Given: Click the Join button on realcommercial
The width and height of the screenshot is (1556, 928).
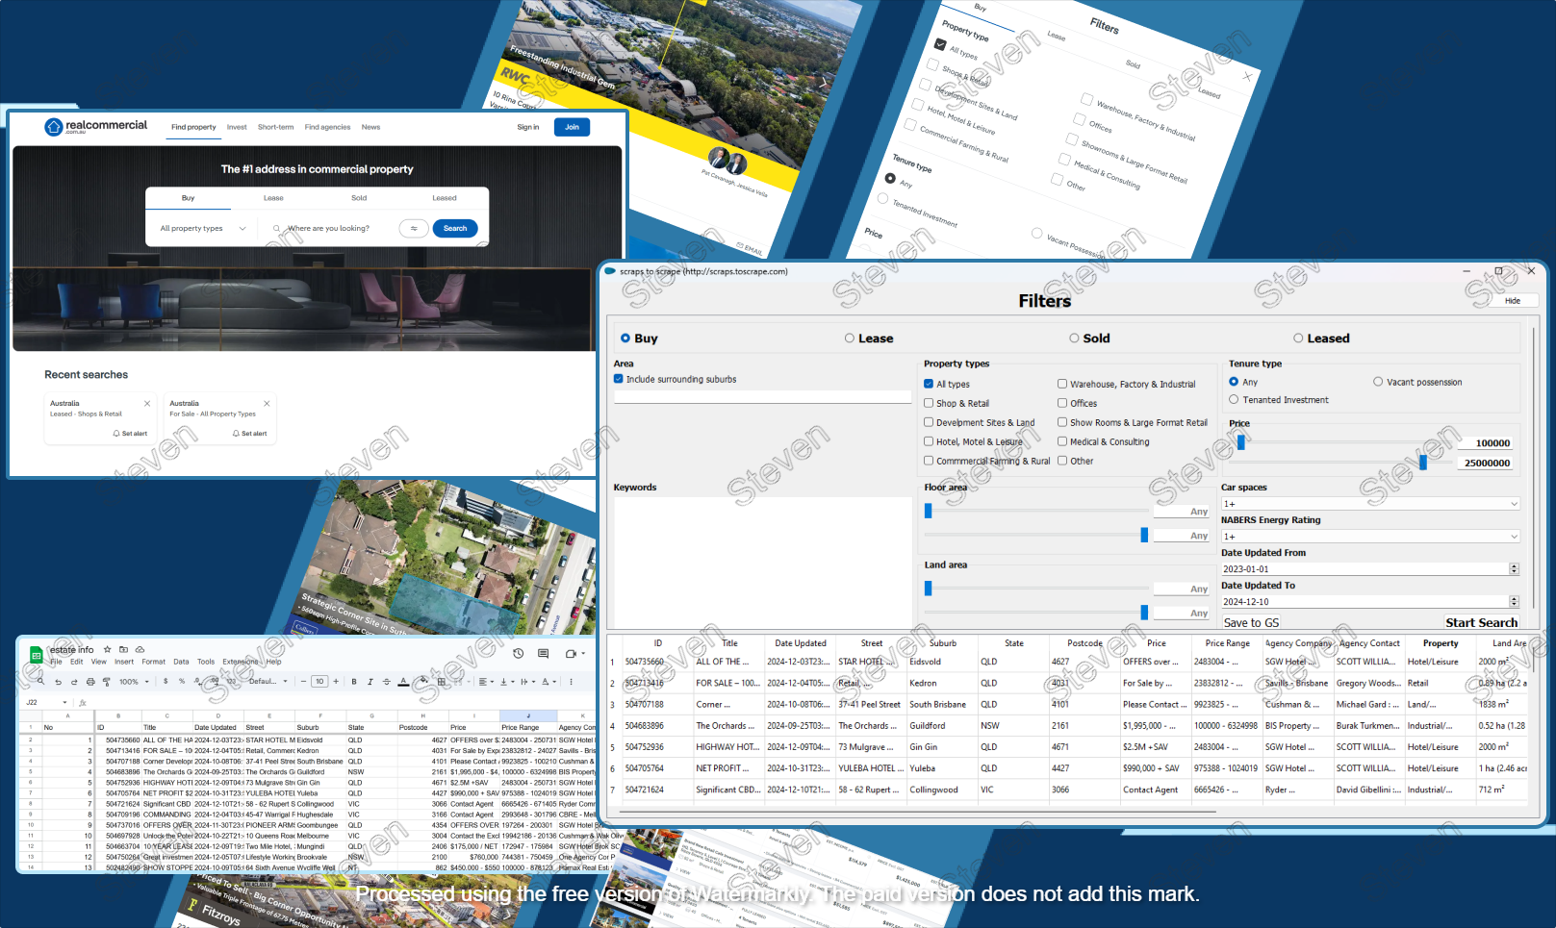Looking at the screenshot, I should pyautogui.click(x=572, y=127).
